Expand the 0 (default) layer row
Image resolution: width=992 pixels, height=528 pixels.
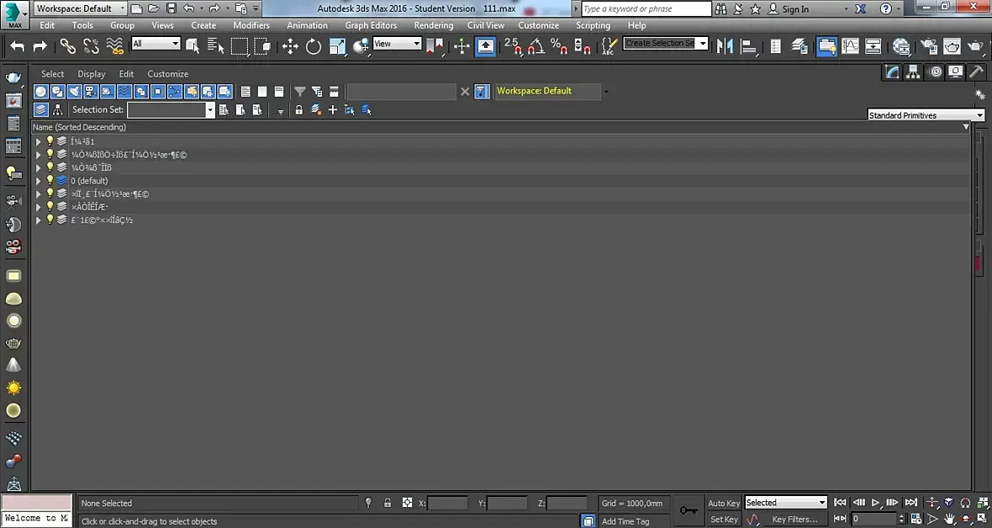point(38,181)
